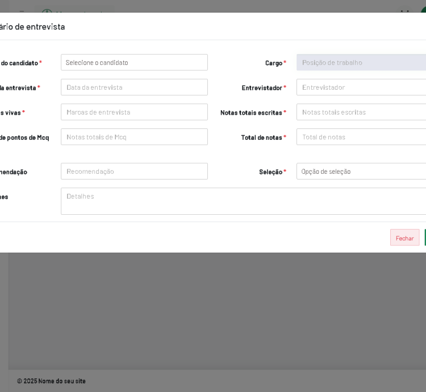This screenshot has height=392, width=426.
Task: Click the Cargo field label
Action: [x=274, y=63]
